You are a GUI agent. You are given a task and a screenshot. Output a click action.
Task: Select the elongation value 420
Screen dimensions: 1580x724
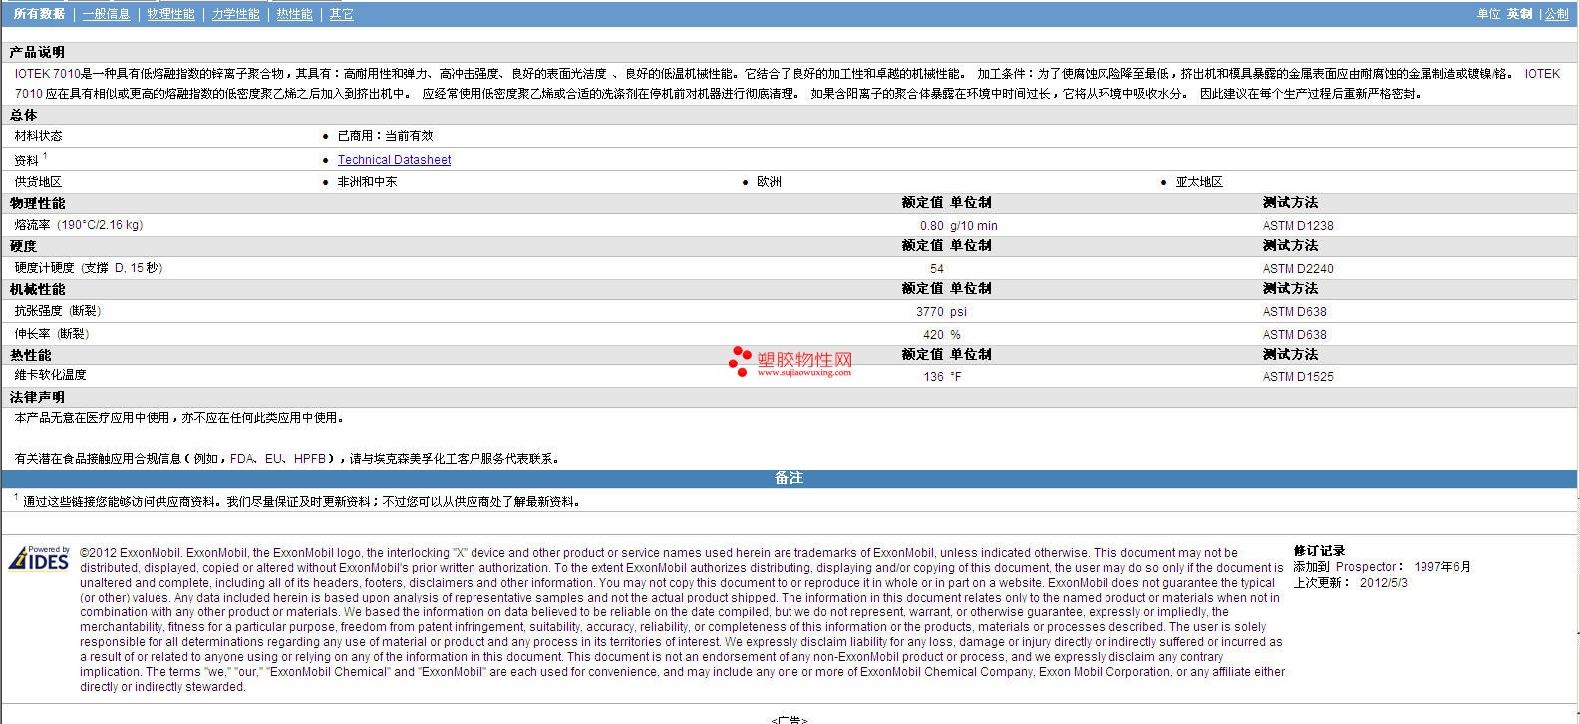tap(933, 335)
